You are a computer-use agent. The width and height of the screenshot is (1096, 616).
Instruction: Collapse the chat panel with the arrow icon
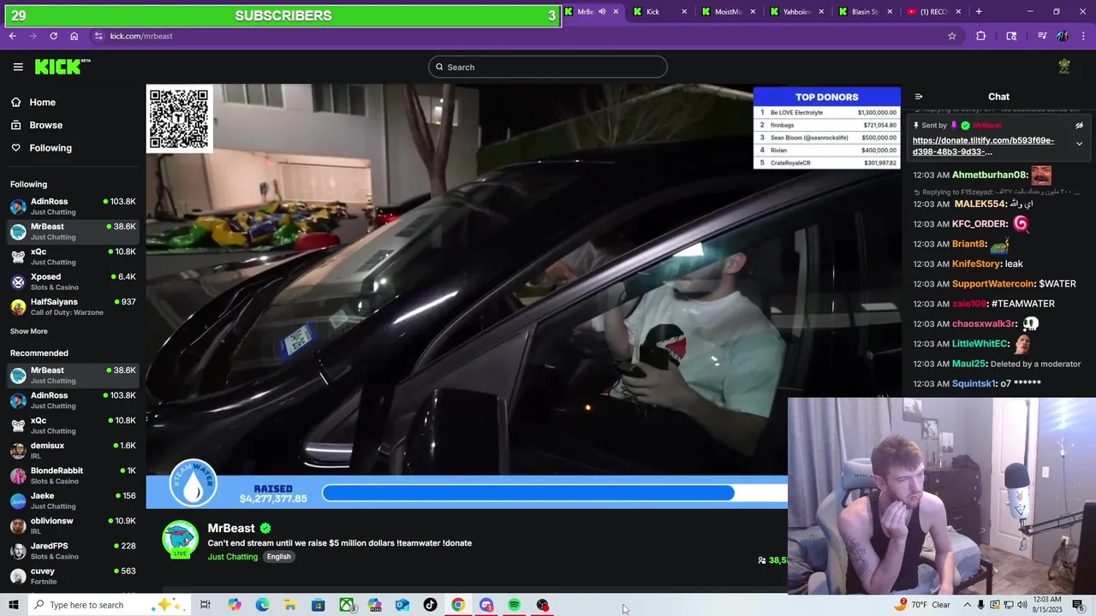(919, 97)
